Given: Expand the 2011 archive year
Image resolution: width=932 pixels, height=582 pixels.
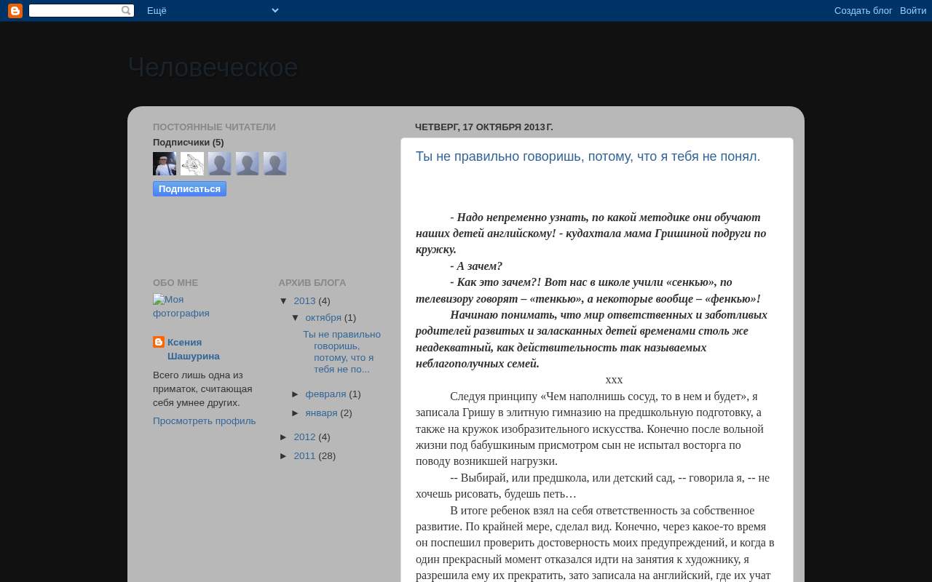Looking at the screenshot, I should coord(284,456).
